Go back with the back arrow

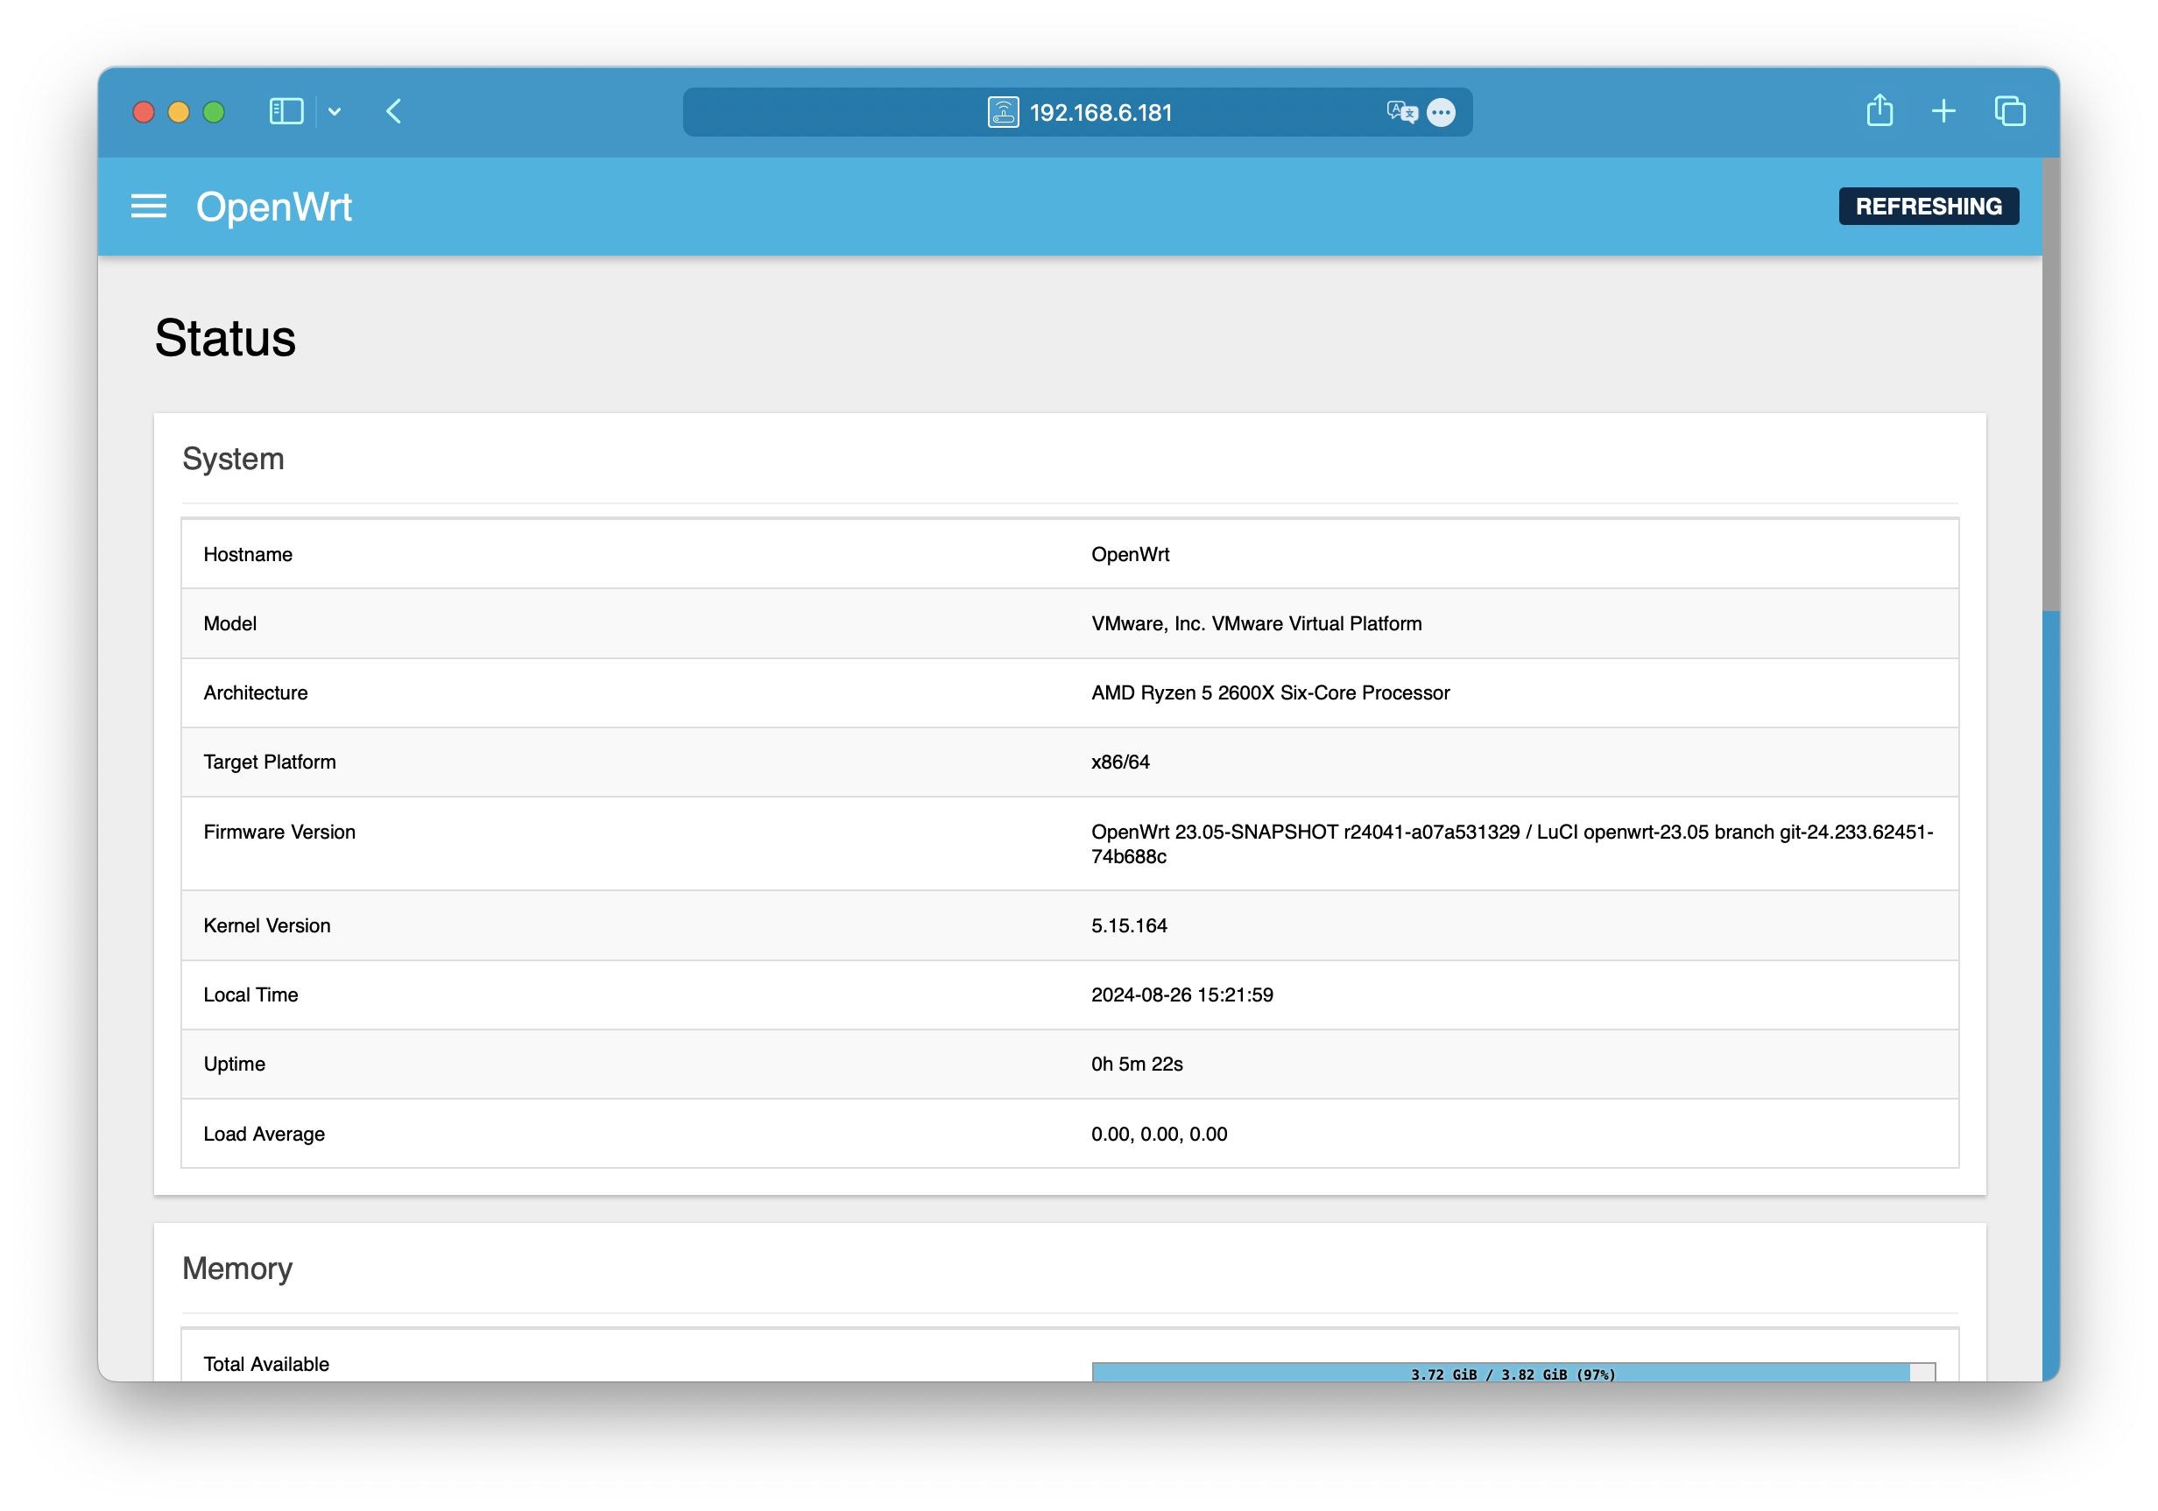coord(394,112)
